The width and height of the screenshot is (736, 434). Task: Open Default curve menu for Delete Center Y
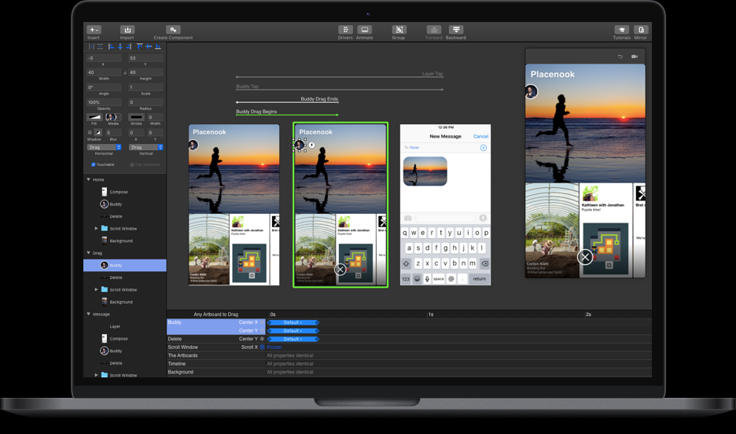[293, 339]
